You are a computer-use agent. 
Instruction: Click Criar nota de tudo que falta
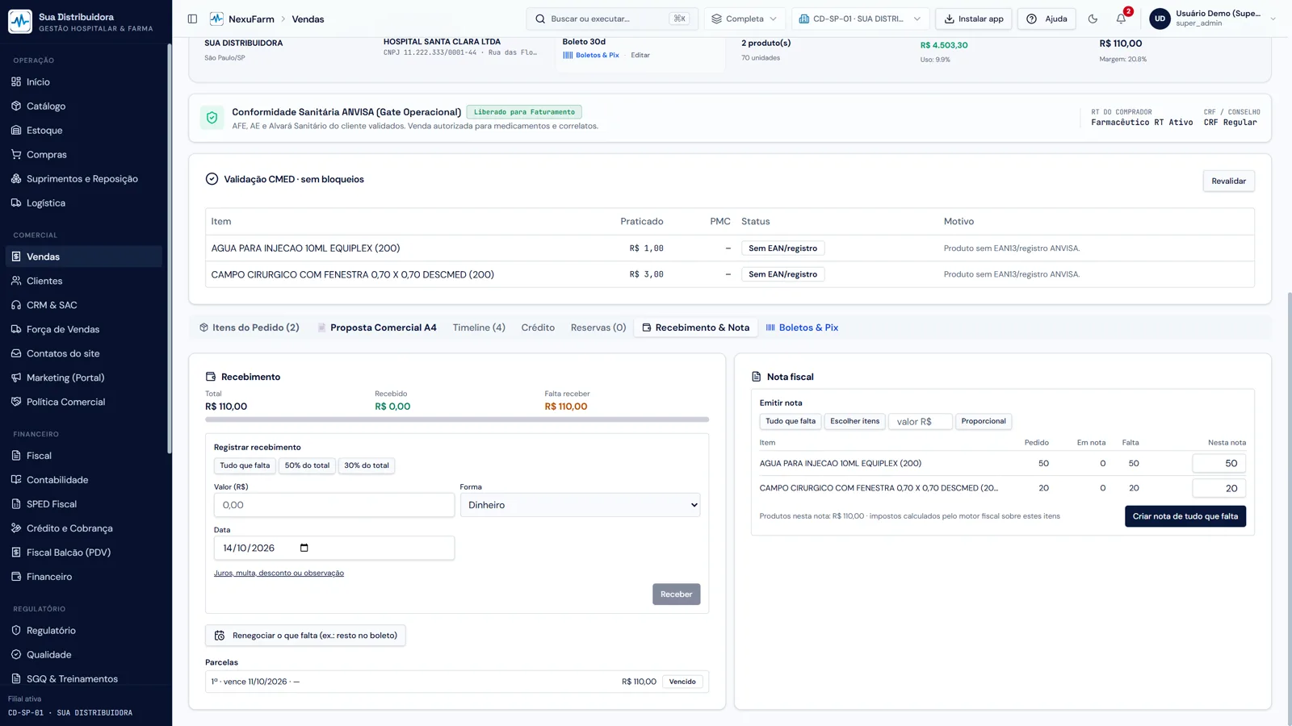(x=1185, y=516)
